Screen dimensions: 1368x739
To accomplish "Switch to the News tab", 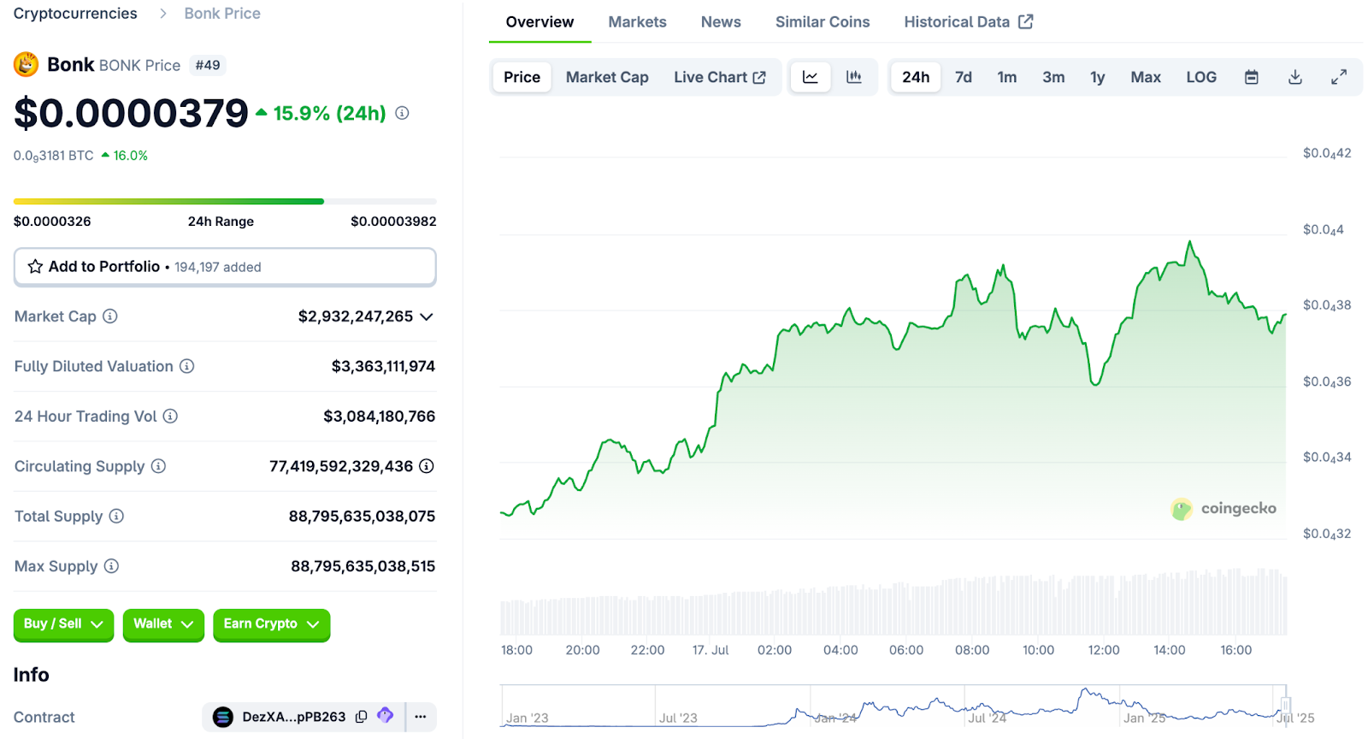I will (x=721, y=21).
